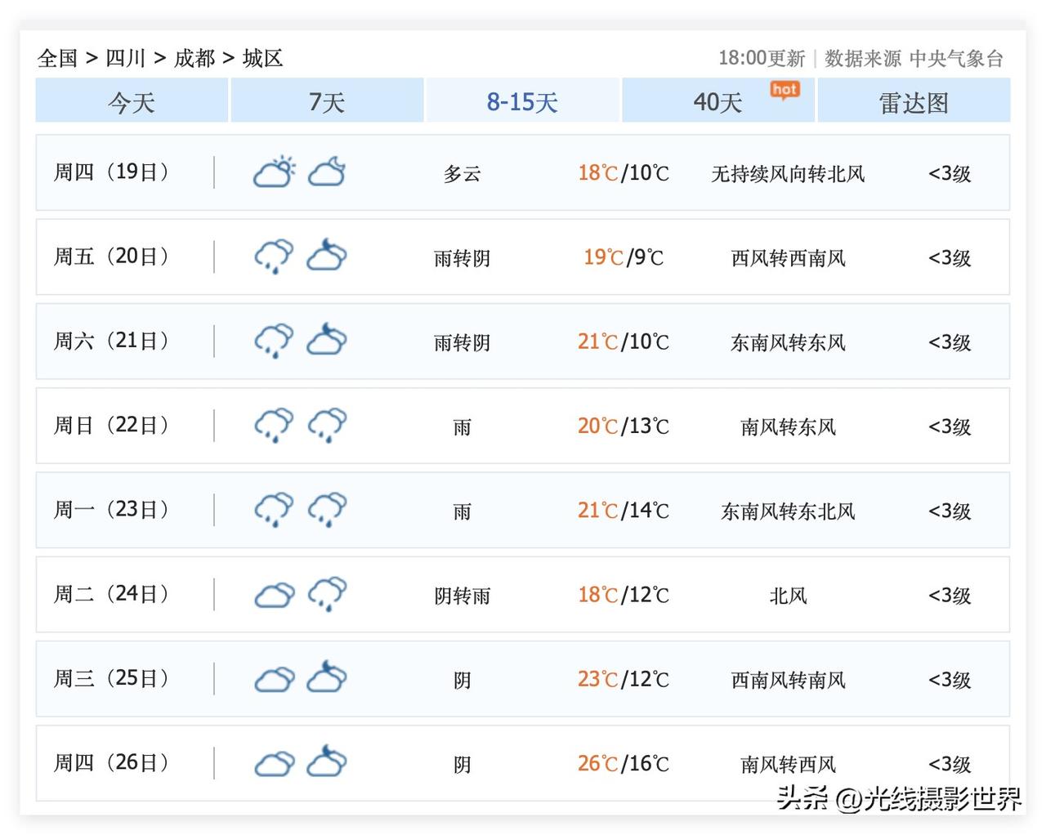
Task: Click 雨转阴 in the 周五 row
Action: 463,258
